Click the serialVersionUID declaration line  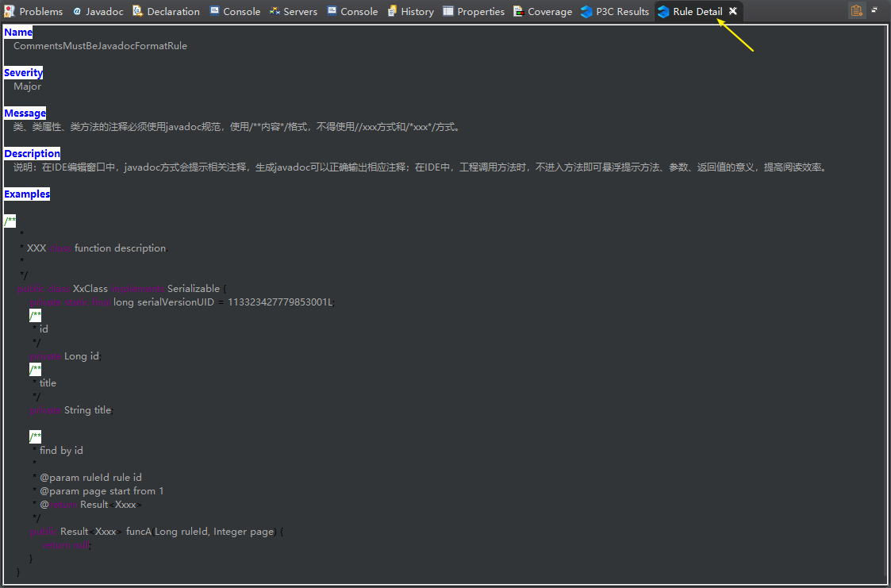click(x=182, y=302)
